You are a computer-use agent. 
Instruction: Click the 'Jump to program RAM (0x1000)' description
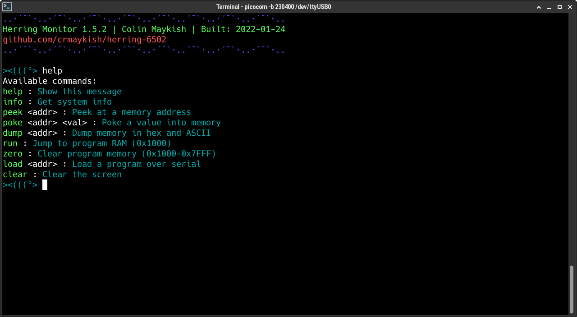click(102, 143)
